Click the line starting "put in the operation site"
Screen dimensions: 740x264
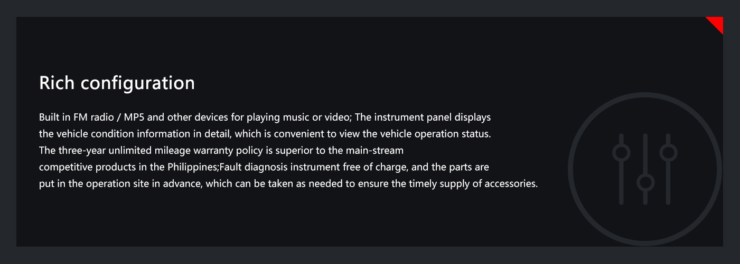288,184
